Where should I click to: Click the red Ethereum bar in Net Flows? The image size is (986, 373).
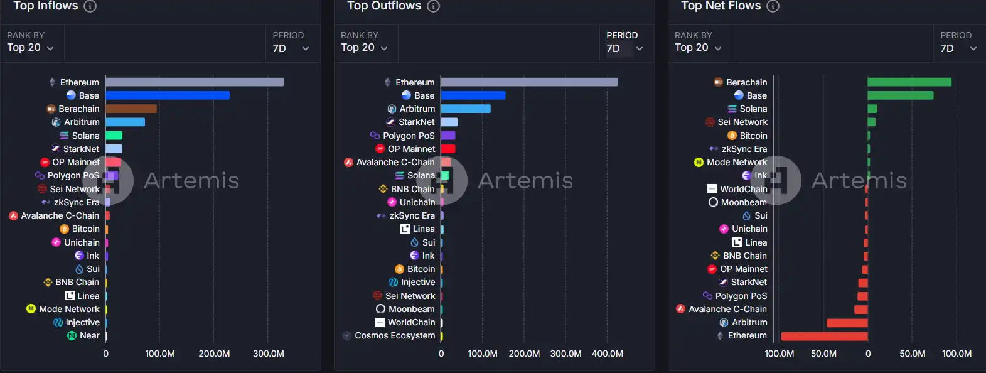click(x=824, y=336)
